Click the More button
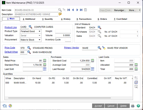The width and height of the screenshot is (143, 110). coord(132,10)
